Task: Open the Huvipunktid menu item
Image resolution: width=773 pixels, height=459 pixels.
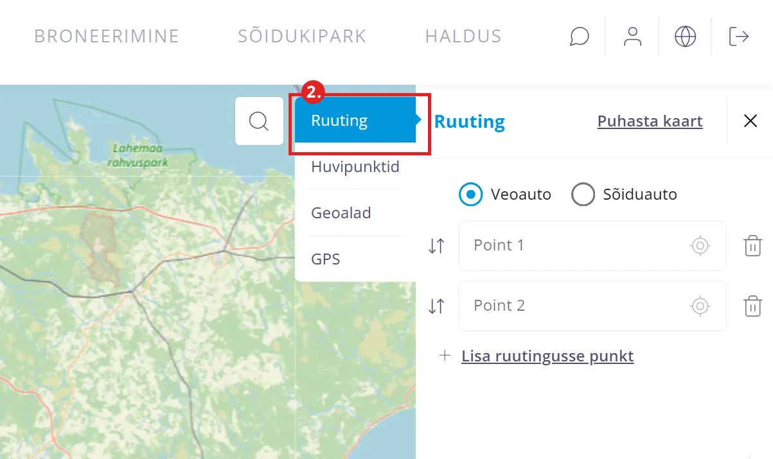Action: pos(355,167)
